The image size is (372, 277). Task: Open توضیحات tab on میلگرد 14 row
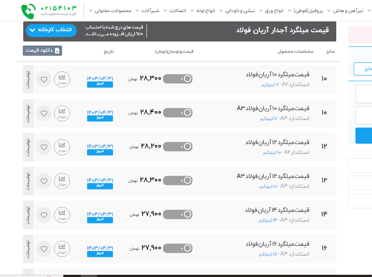pyautogui.click(x=27, y=215)
